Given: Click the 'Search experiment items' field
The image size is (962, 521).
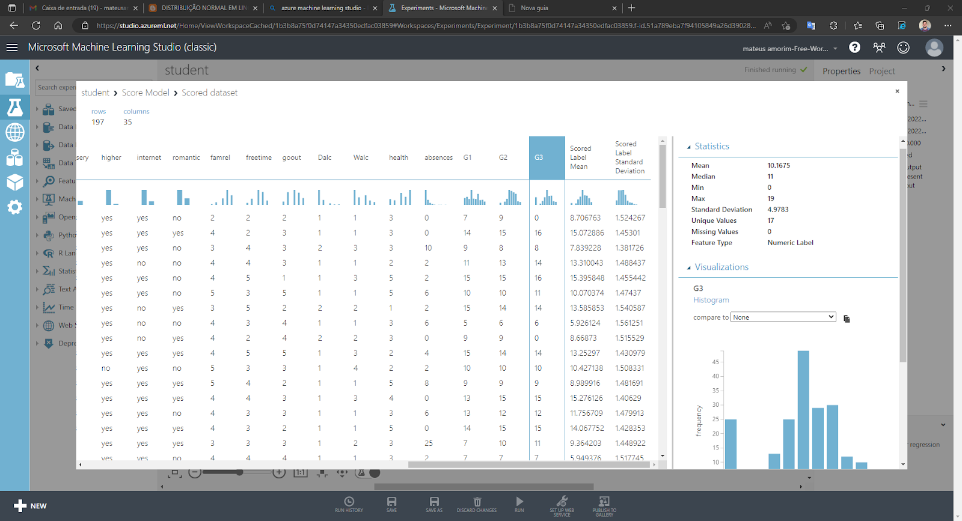Looking at the screenshot, I should coord(56,87).
